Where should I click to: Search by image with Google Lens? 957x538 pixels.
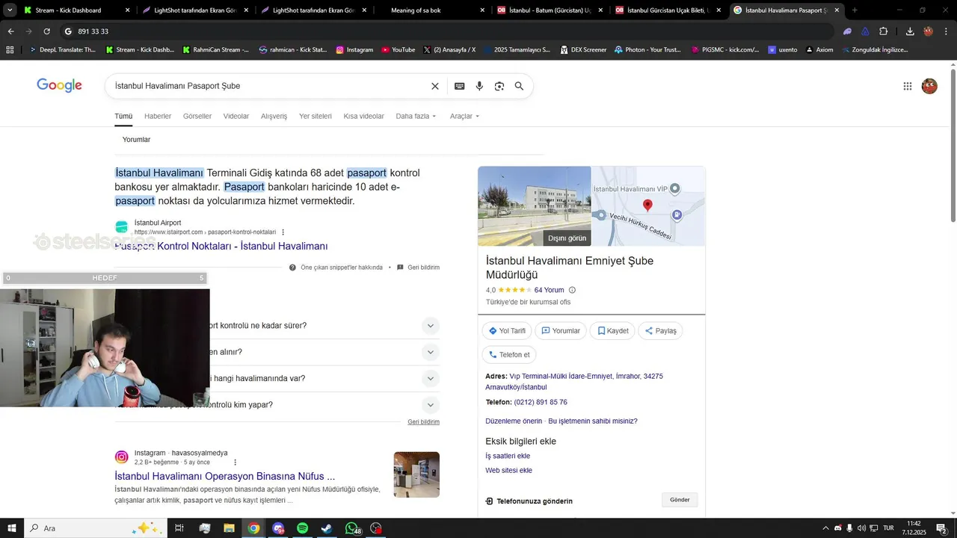click(499, 86)
